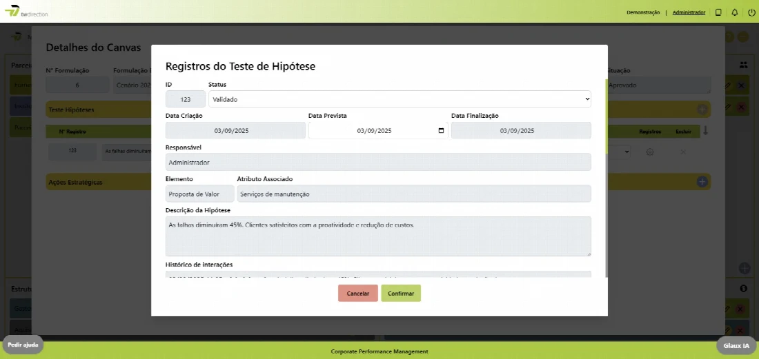The height and width of the screenshot is (359, 759).
Task: Click the Data Prevista date input
Action: coord(378,130)
